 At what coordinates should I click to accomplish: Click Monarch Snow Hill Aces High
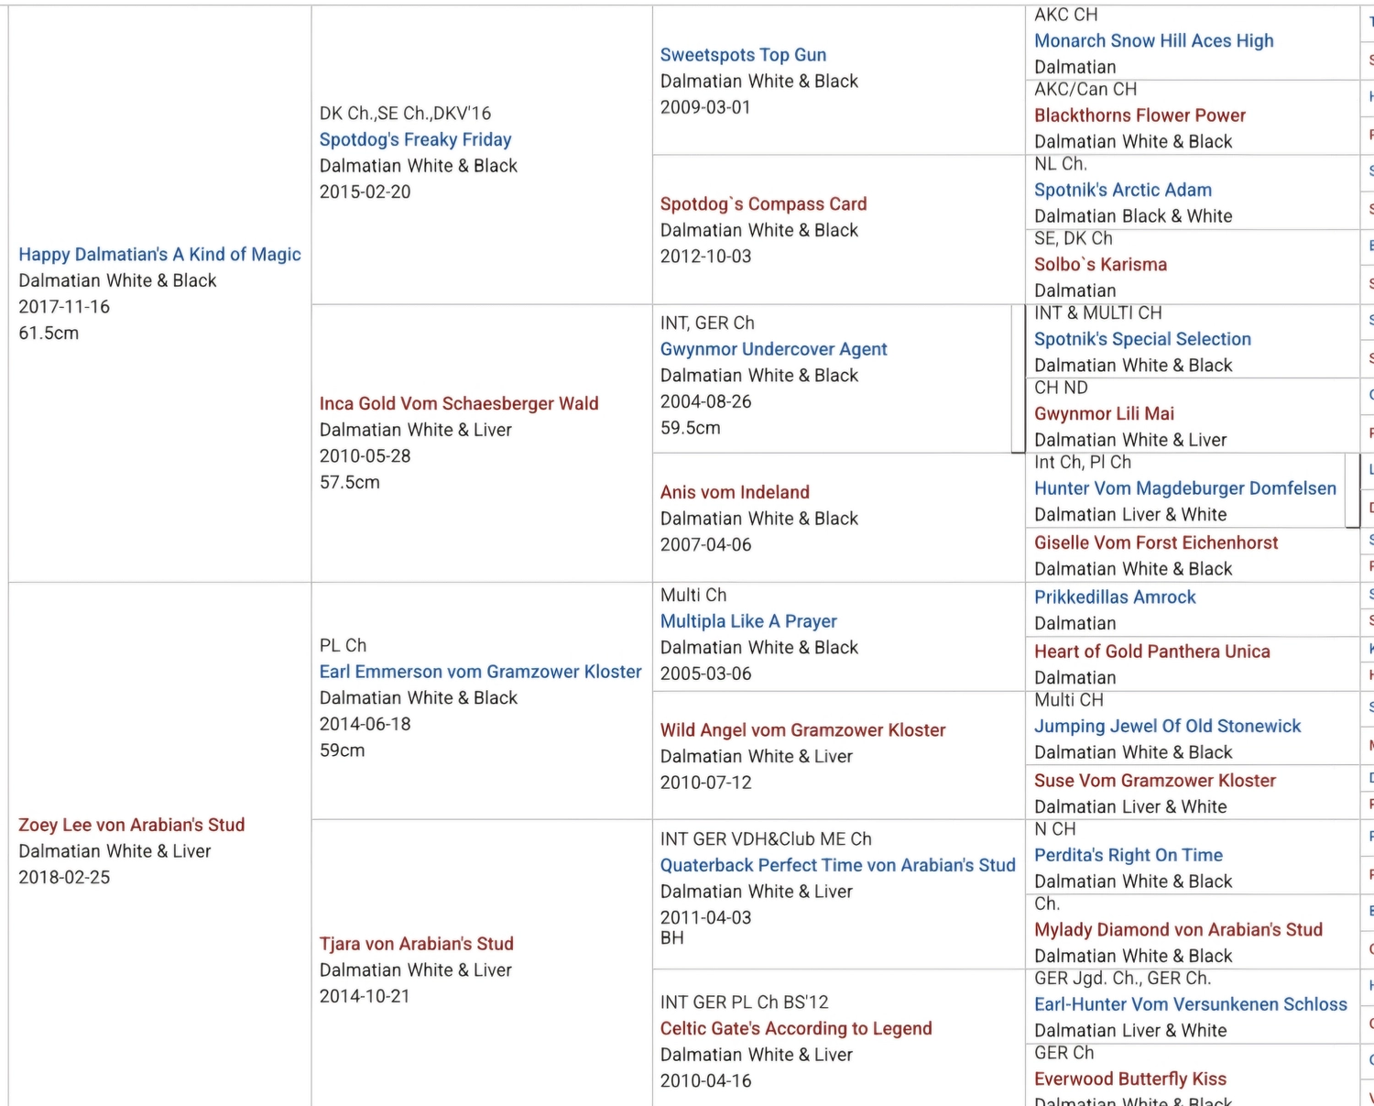click(x=1153, y=40)
